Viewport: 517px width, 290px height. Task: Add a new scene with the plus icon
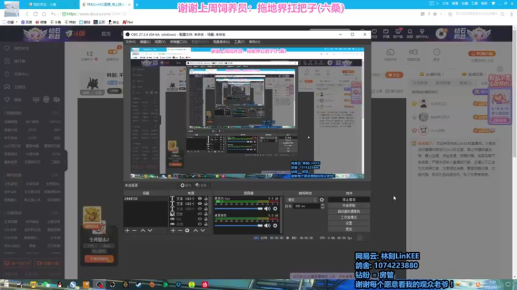(x=127, y=231)
